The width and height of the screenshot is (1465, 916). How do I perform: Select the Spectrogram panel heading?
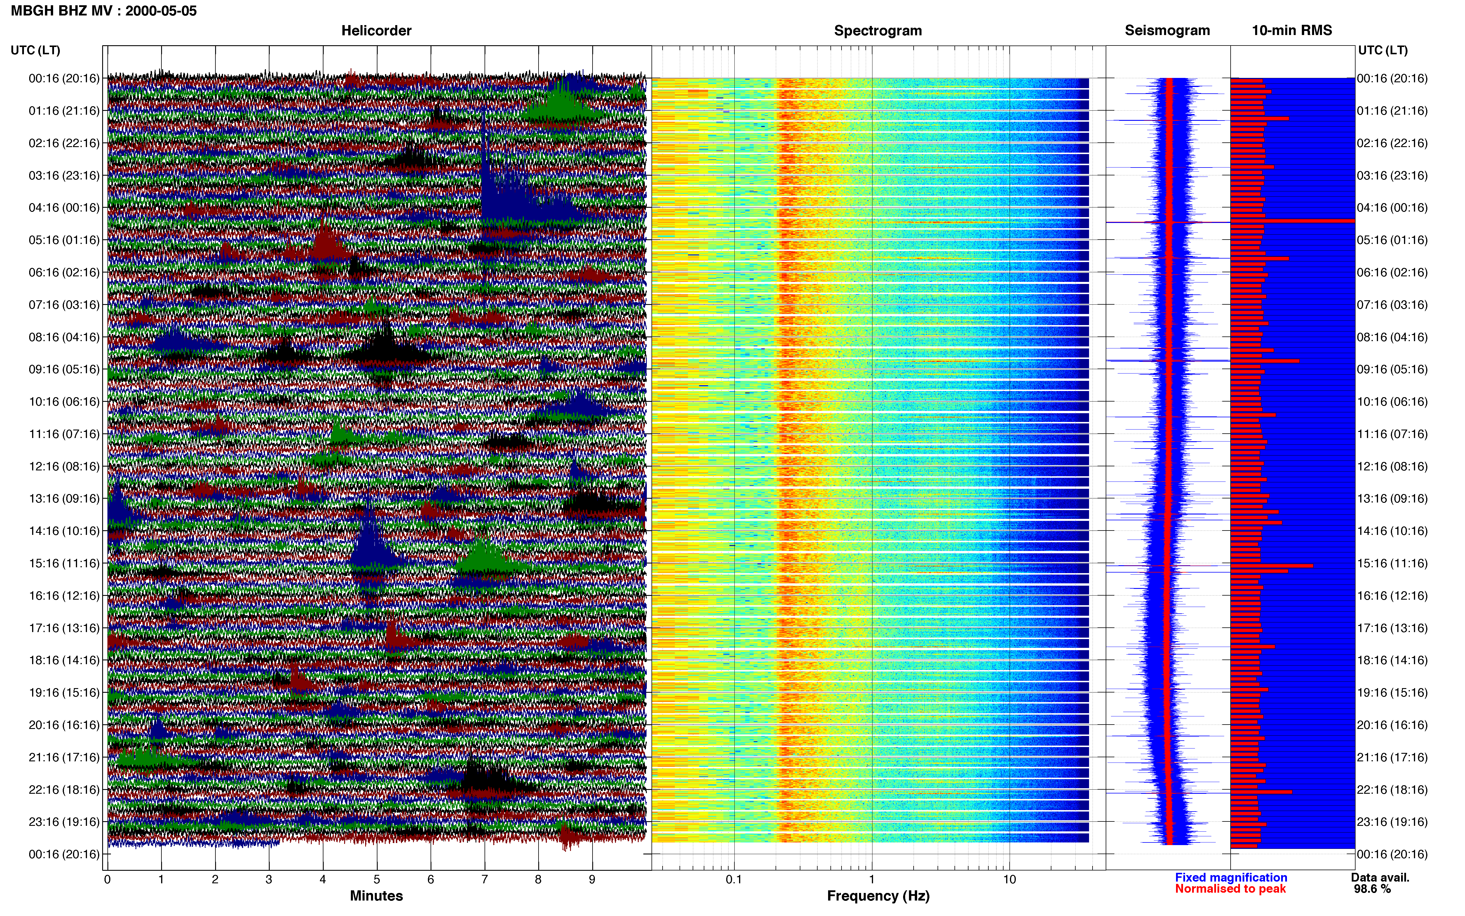(878, 30)
